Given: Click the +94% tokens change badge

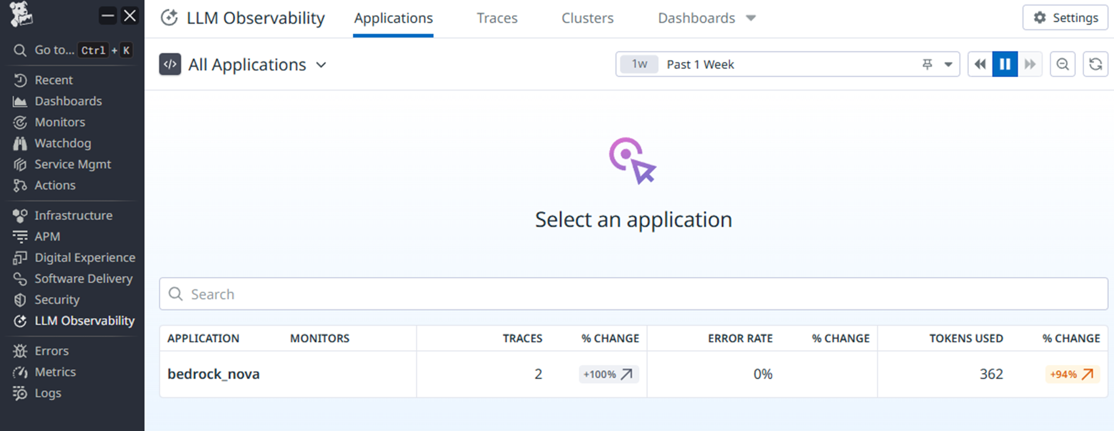Looking at the screenshot, I should 1072,374.
